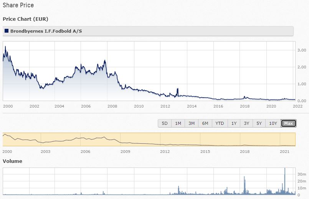Click the tallest volume bar near 2021
The height and width of the screenshot is (199, 309).
[x=285, y=169]
